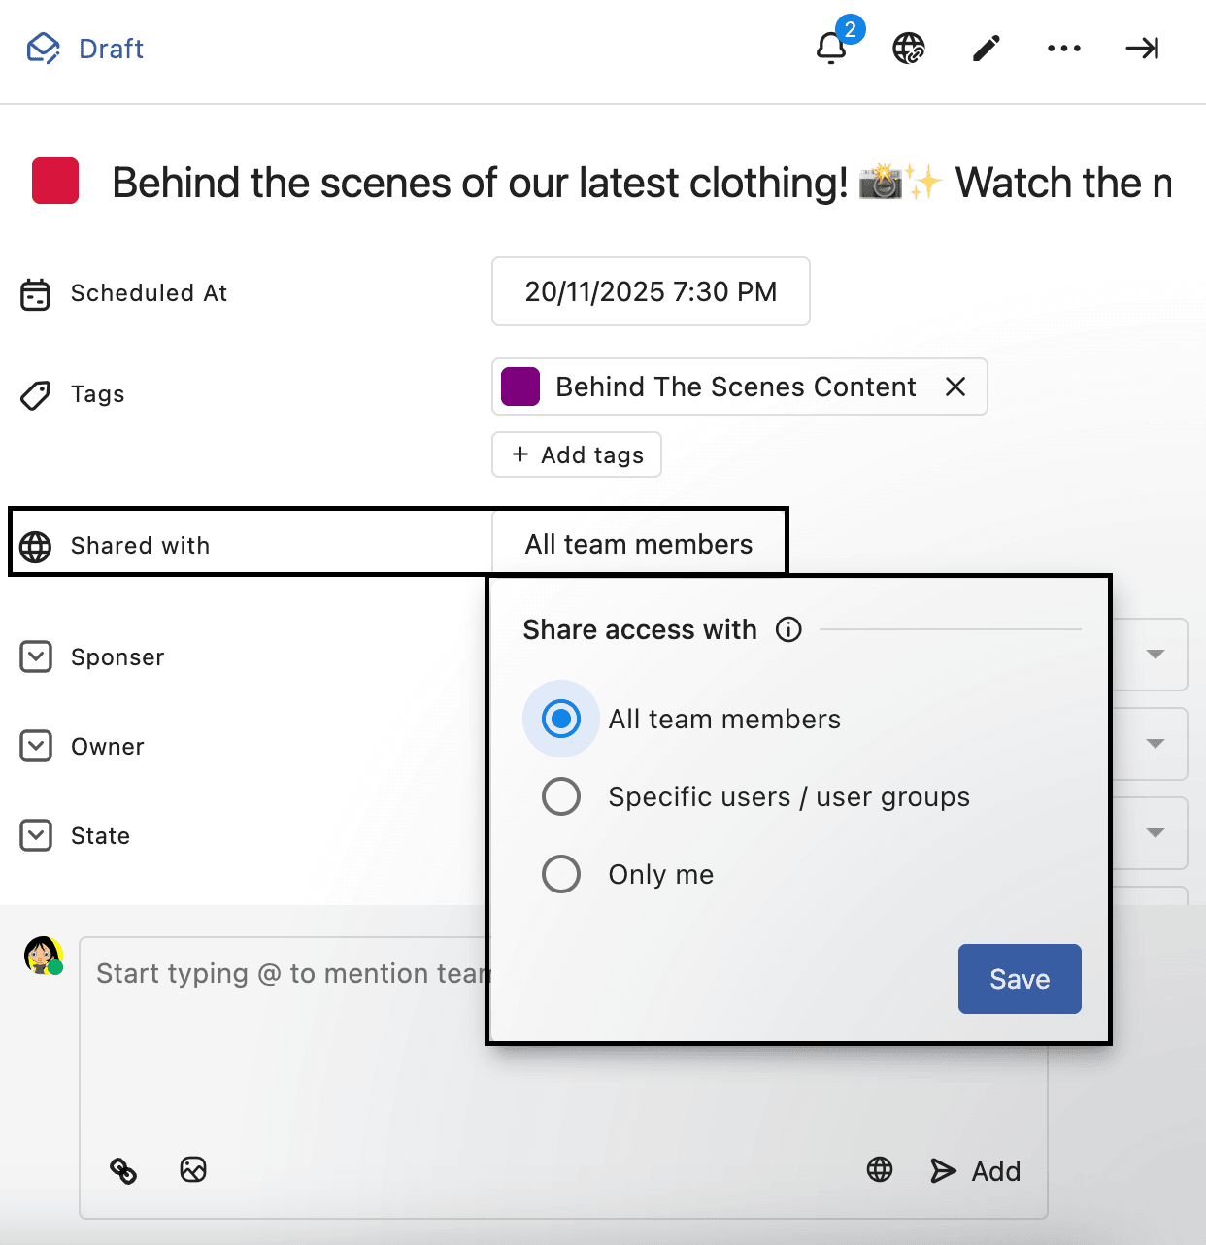Save the share access settings
The width and height of the screenshot is (1206, 1245).
point(1019,979)
